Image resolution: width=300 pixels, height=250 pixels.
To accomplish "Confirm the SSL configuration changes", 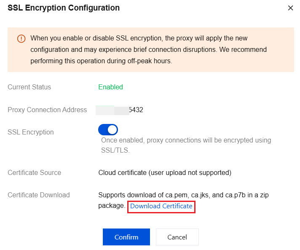I will 126,237.
